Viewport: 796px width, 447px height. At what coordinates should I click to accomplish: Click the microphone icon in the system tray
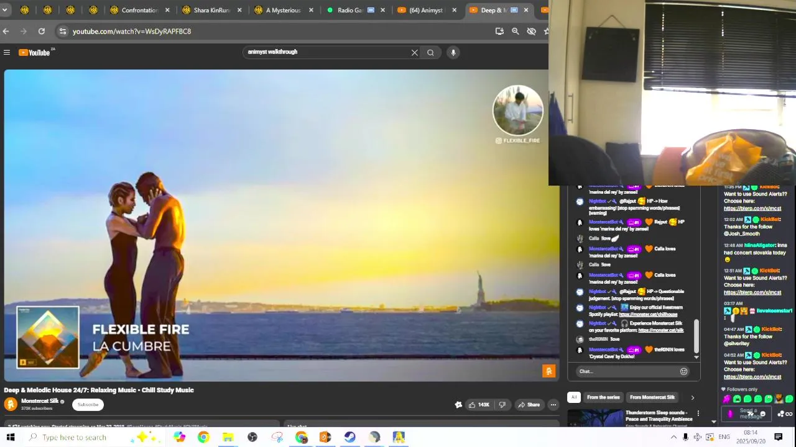[685, 437]
